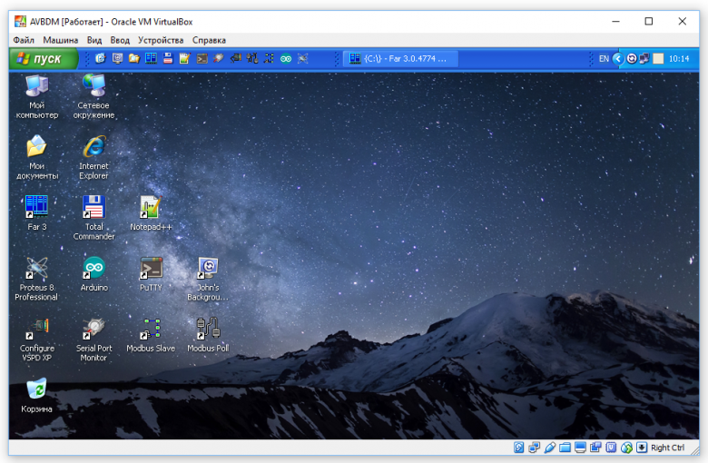Click overlapping windows icon in VirtualBox status bar

595,448
